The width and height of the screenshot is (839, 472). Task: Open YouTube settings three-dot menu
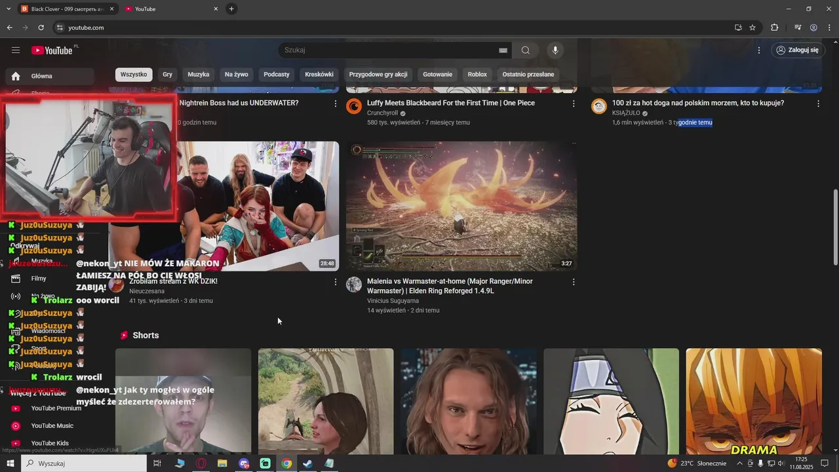pyautogui.click(x=759, y=50)
